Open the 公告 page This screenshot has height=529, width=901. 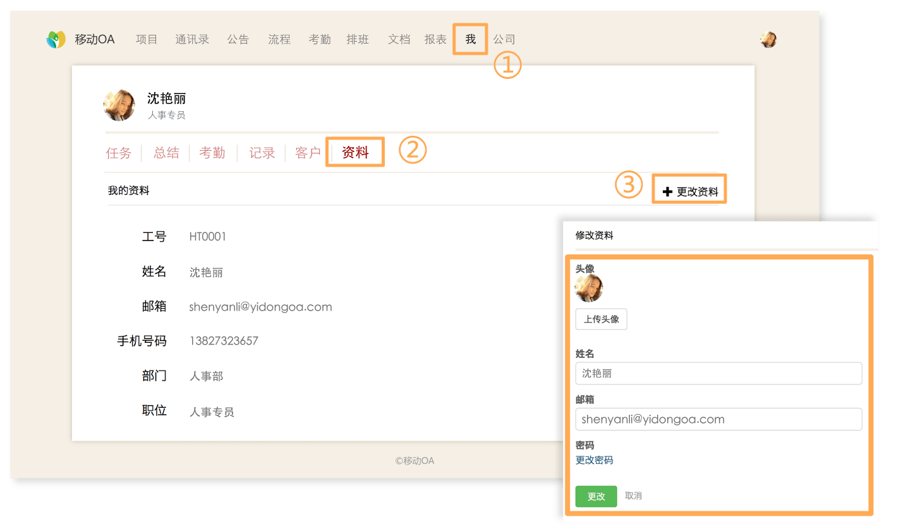238,39
